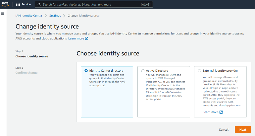Click the orange Next button
The height and width of the screenshot is (136, 255).
click(243, 129)
